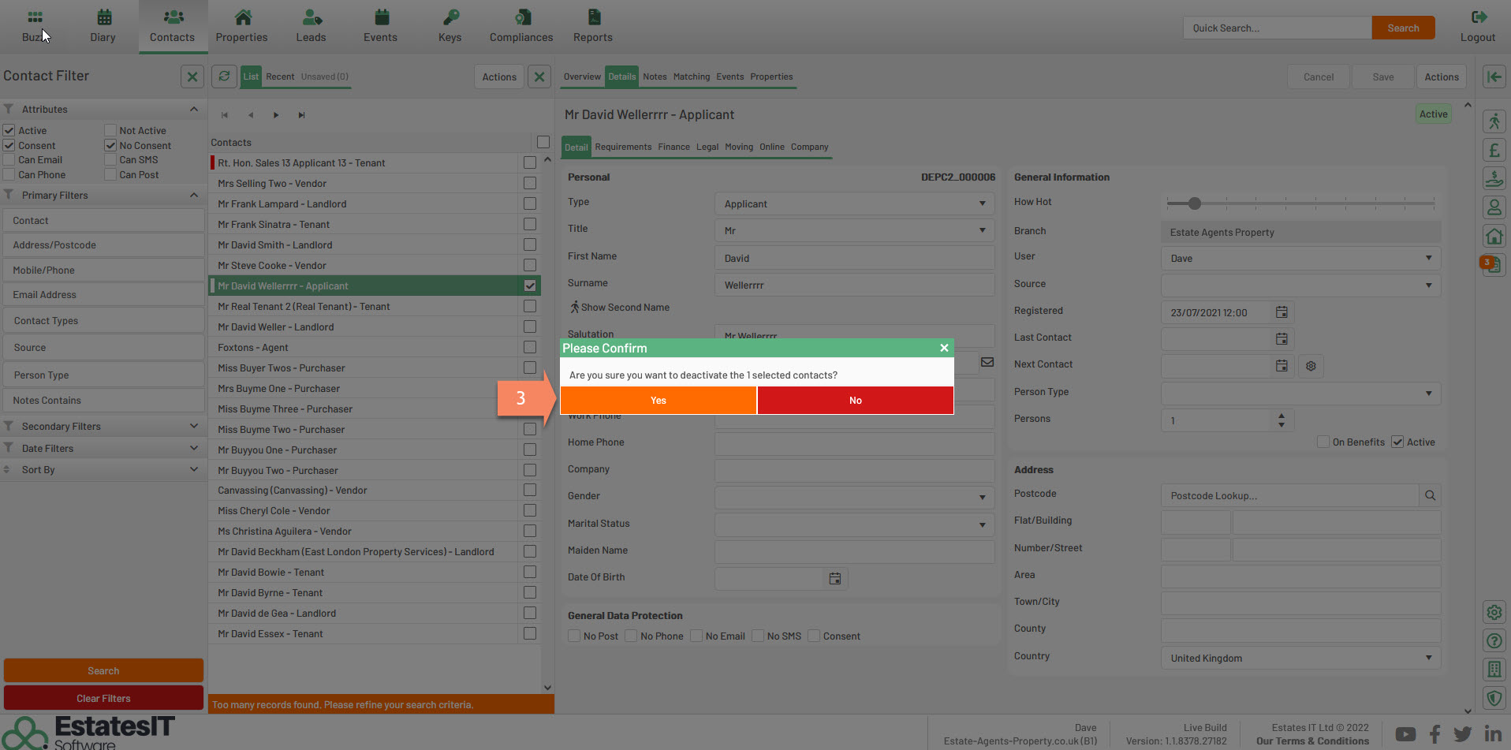1511x750 pixels.
Task: Click the Next Contact gear icon
Action: tap(1311, 366)
